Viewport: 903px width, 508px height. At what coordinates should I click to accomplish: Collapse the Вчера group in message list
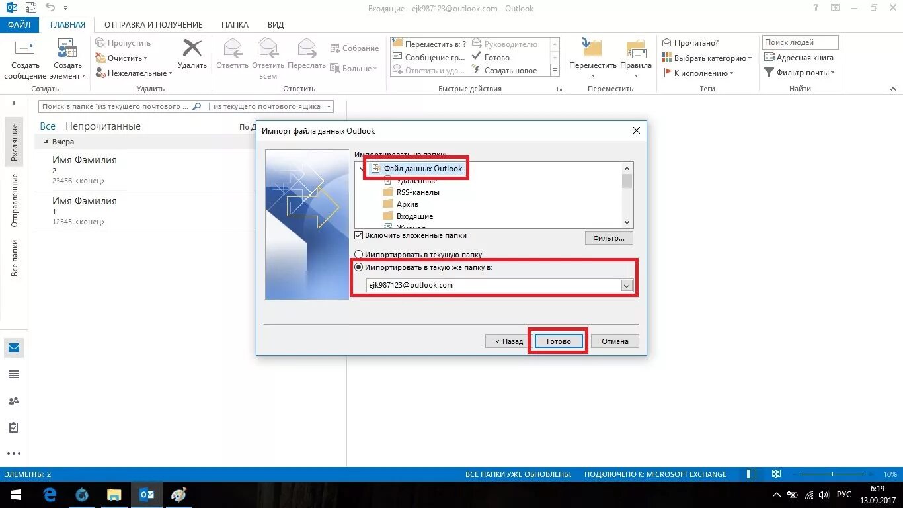pyautogui.click(x=46, y=142)
